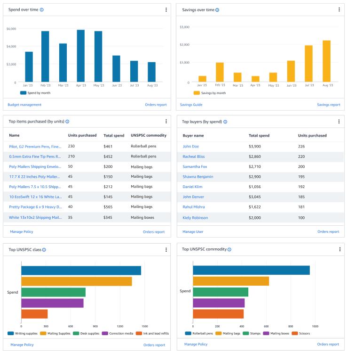Image resolution: width=347 pixels, height=354 pixels.
Task: Open kebab menu of Top UNSPSC class card
Action: coord(166,249)
